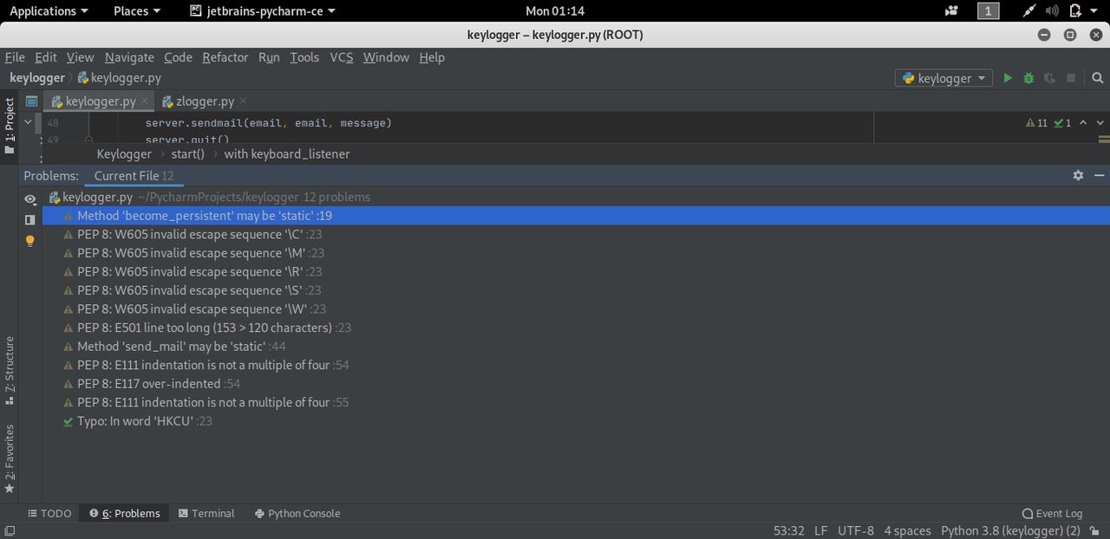1110x539 pixels.
Task: Click the light bulb quick-fix icon
Action: click(x=30, y=241)
